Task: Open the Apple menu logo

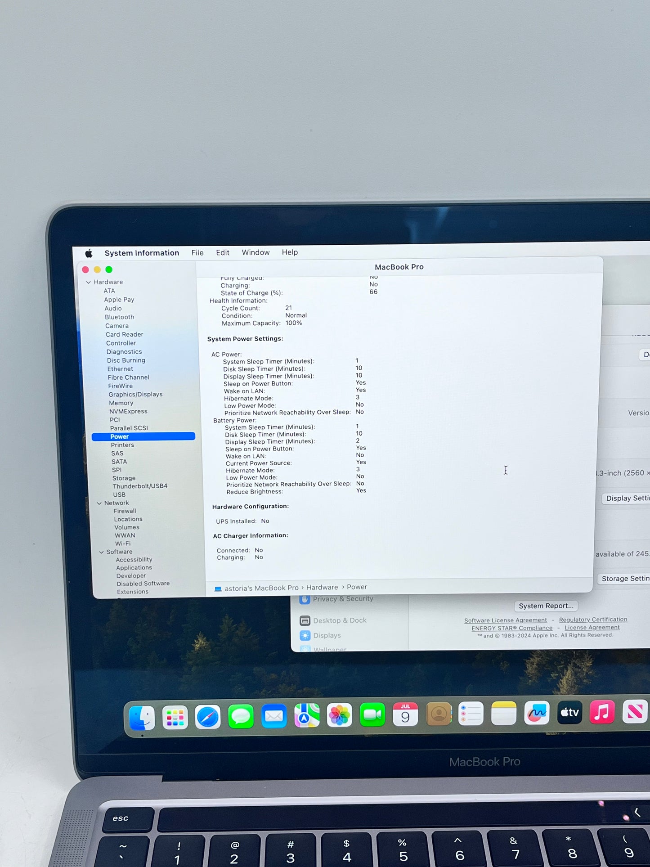Action: point(89,253)
